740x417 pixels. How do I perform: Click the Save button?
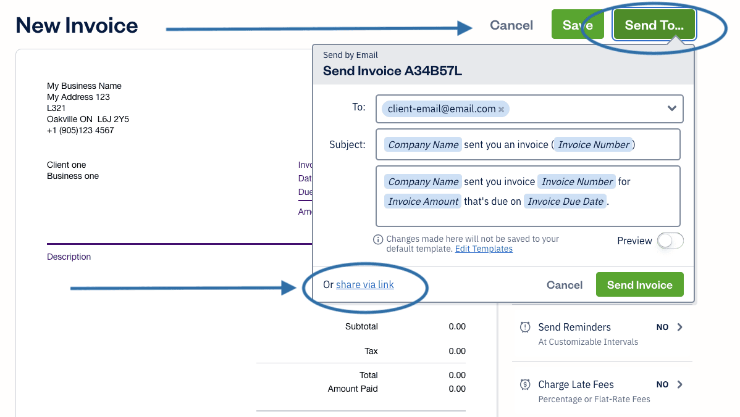(578, 25)
